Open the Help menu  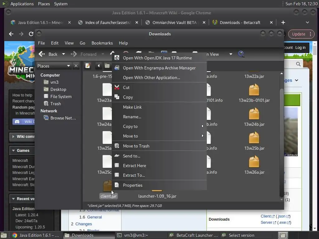point(123,43)
